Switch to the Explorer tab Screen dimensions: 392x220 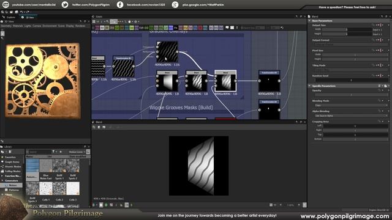coord(9,17)
